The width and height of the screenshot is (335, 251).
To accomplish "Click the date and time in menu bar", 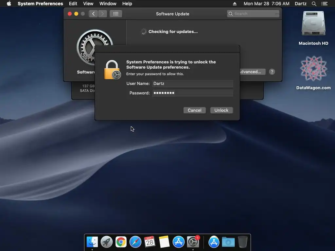I will (x=266, y=4).
